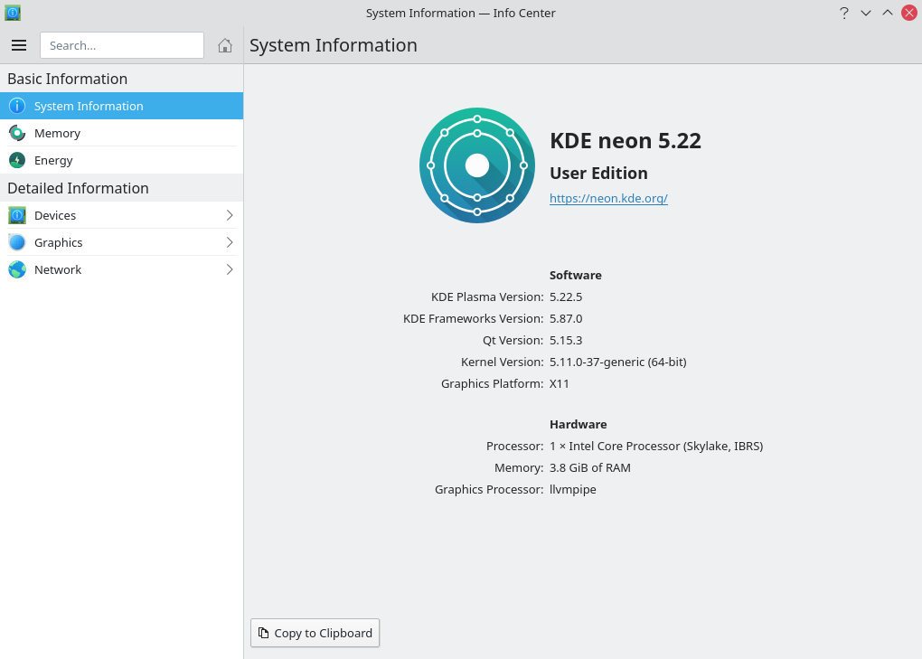Click the title bar help question mark

pyautogui.click(x=844, y=13)
